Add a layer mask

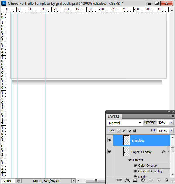click(x=135, y=180)
